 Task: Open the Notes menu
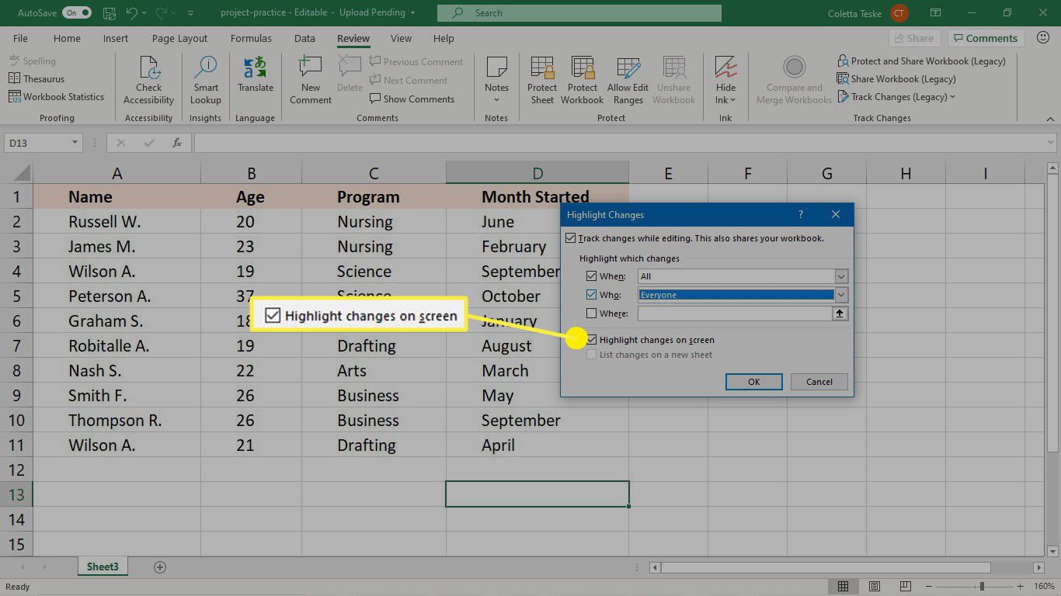[x=496, y=81]
